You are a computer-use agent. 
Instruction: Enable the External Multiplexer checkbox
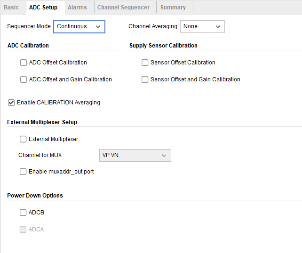(23, 139)
